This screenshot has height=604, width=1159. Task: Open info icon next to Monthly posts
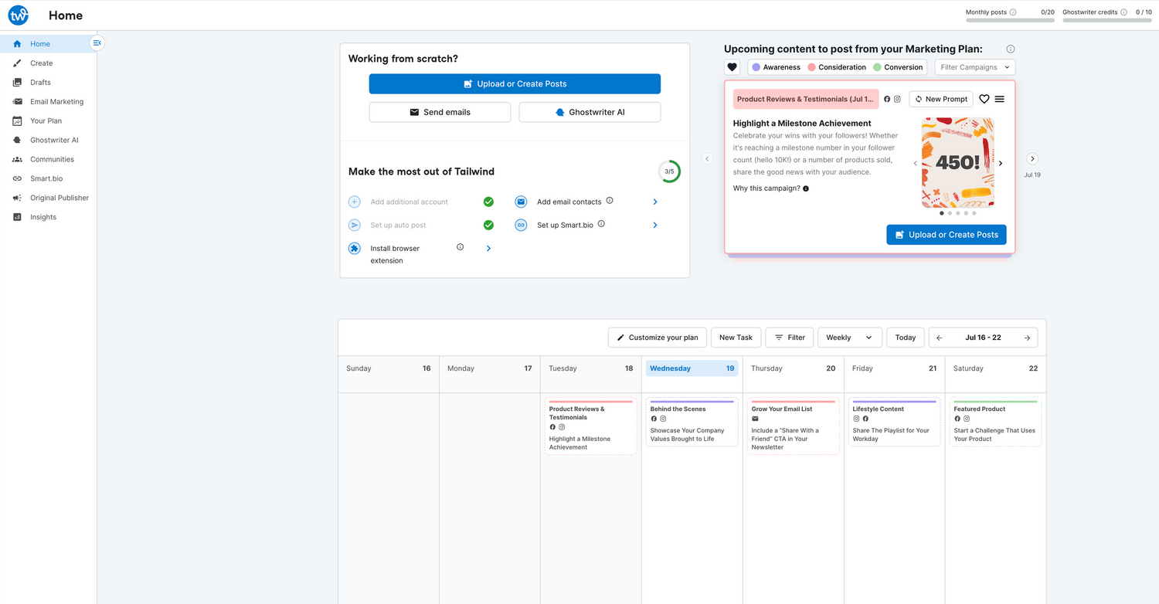click(x=1013, y=12)
